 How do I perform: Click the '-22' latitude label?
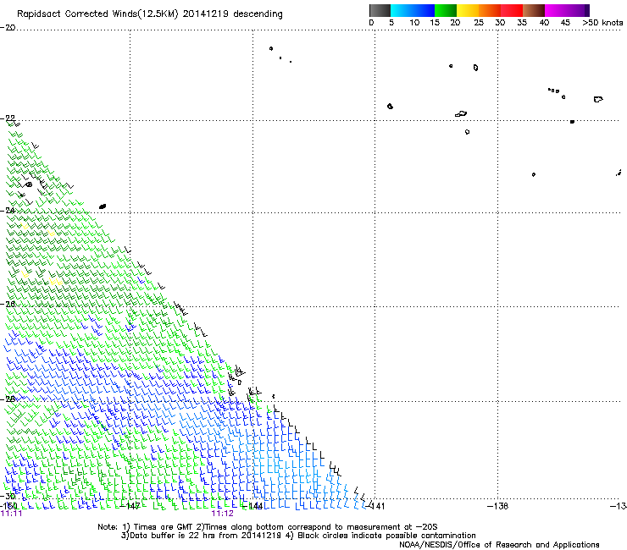click(x=8, y=118)
